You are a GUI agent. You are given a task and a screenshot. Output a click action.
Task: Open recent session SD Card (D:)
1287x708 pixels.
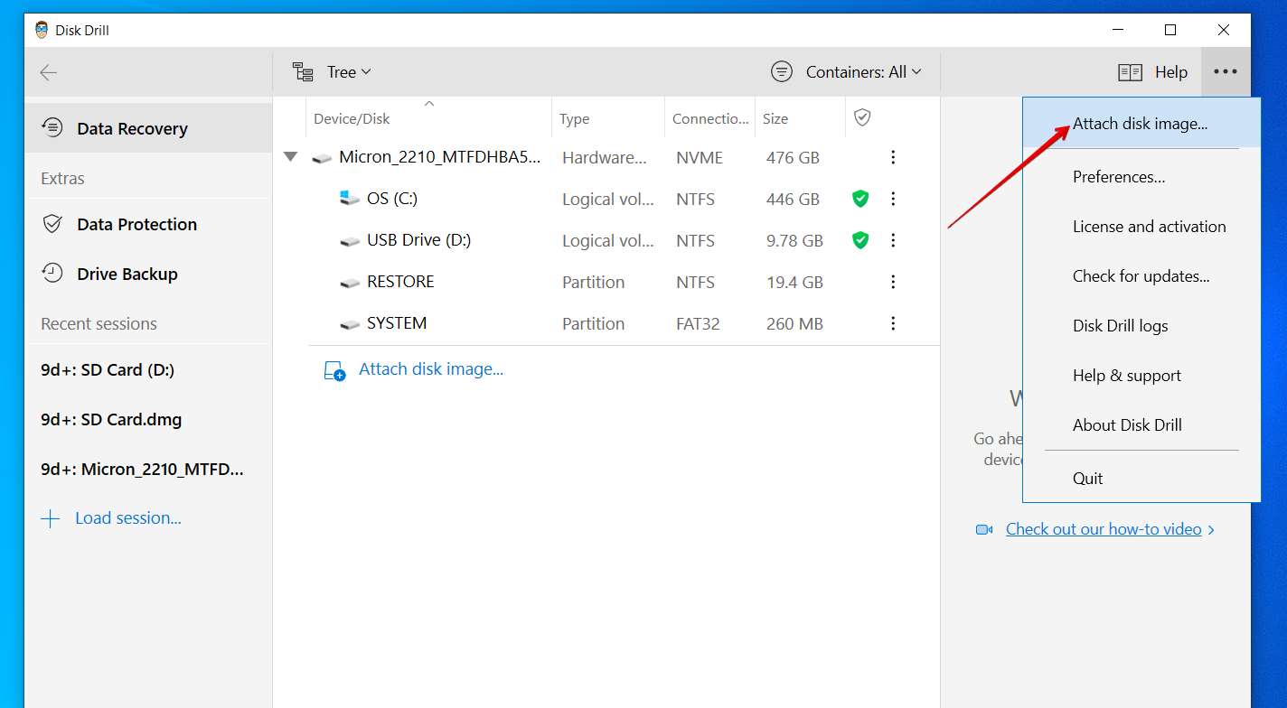pyautogui.click(x=108, y=370)
